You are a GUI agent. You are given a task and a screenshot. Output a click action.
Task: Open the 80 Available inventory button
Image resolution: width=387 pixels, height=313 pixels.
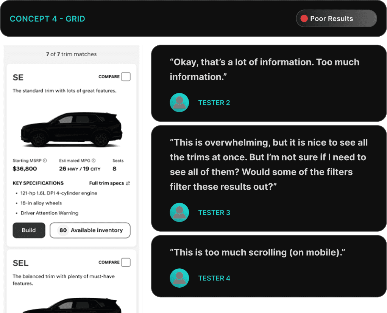(x=90, y=230)
